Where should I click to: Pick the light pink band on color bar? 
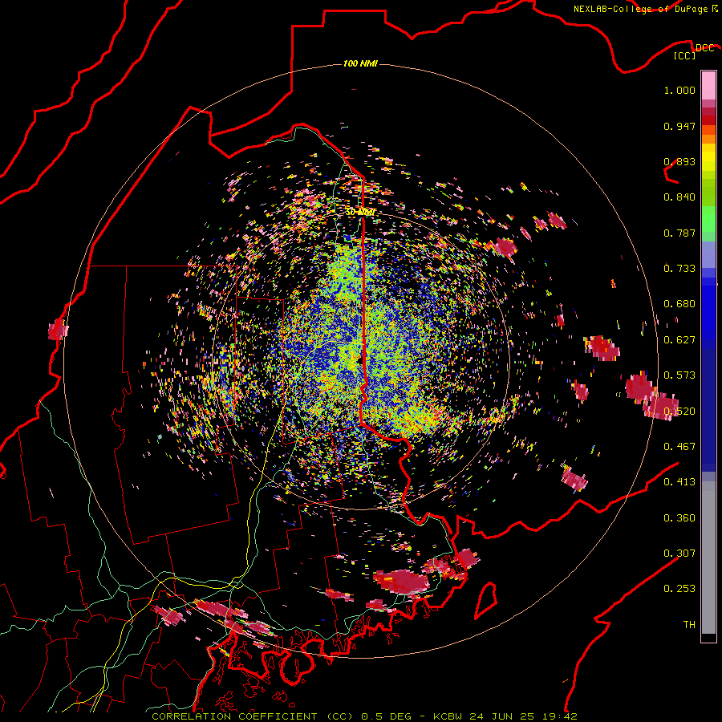tap(708, 85)
